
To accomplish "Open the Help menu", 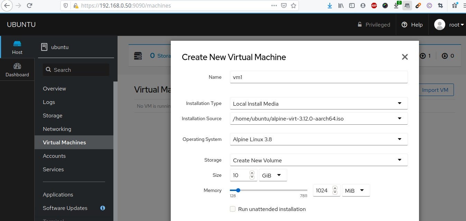I will pyautogui.click(x=412, y=25).
